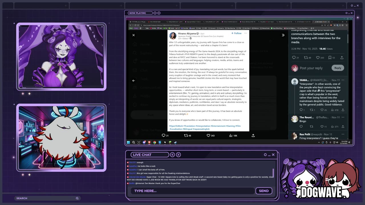
Task: Click the browser back navigation arrow
Action: (x=130, y=25)
